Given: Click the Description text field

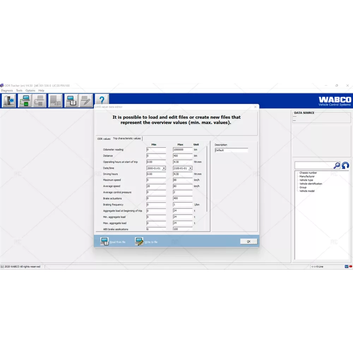Looking at the screenshot, I should (x=231, y=150).
